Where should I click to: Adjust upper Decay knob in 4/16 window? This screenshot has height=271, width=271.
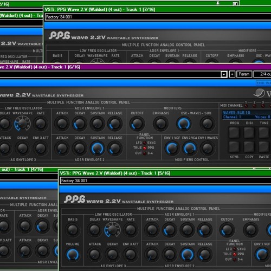[x=42, y=226]
